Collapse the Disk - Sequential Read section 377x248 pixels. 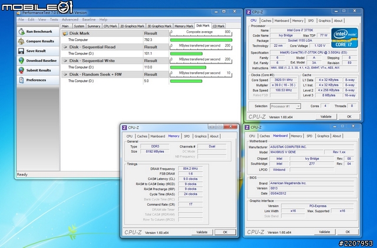65,47
